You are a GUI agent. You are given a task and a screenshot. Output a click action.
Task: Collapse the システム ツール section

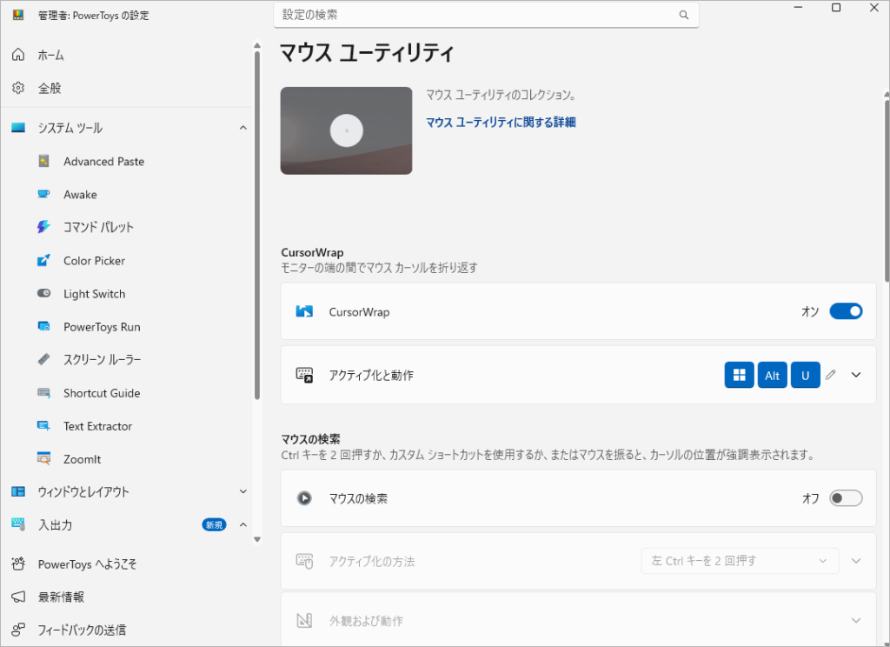[x=242, y=129]
